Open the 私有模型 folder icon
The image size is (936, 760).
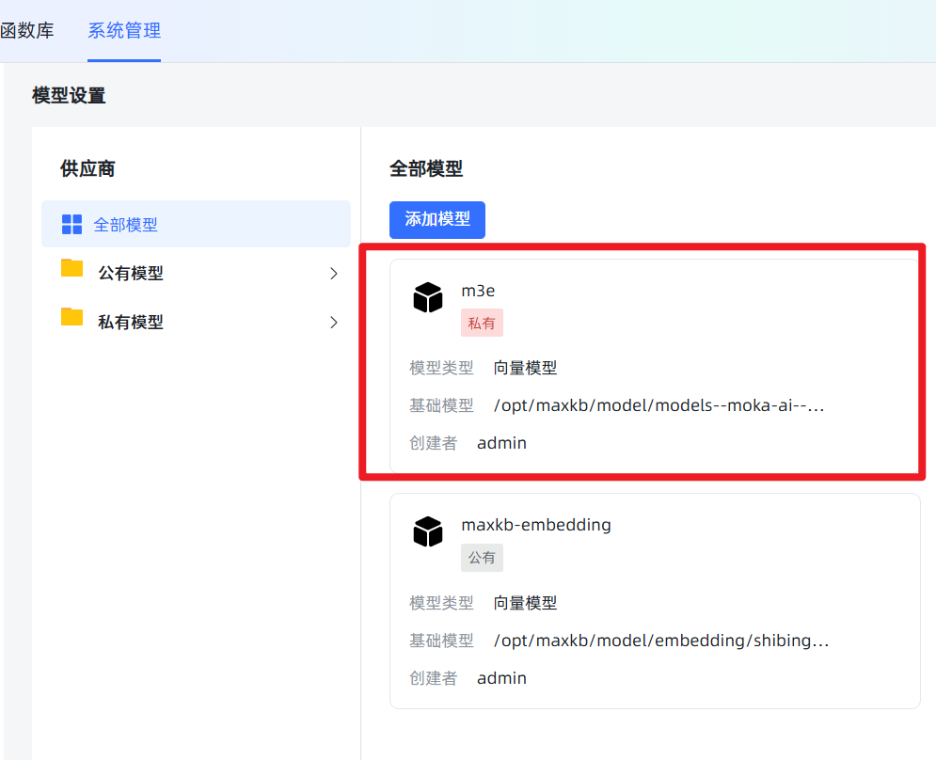pyautogui.click(x=71, y=317)
